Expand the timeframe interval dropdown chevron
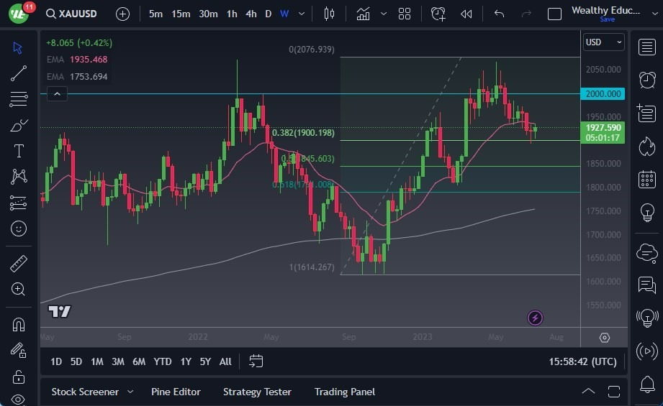The image size is (663, 406). click(302, 14)
